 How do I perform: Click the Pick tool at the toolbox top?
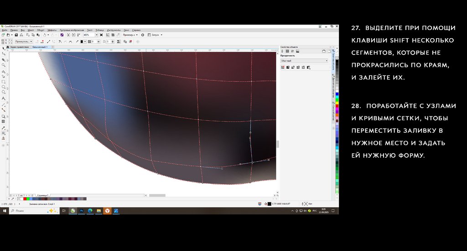4,48
